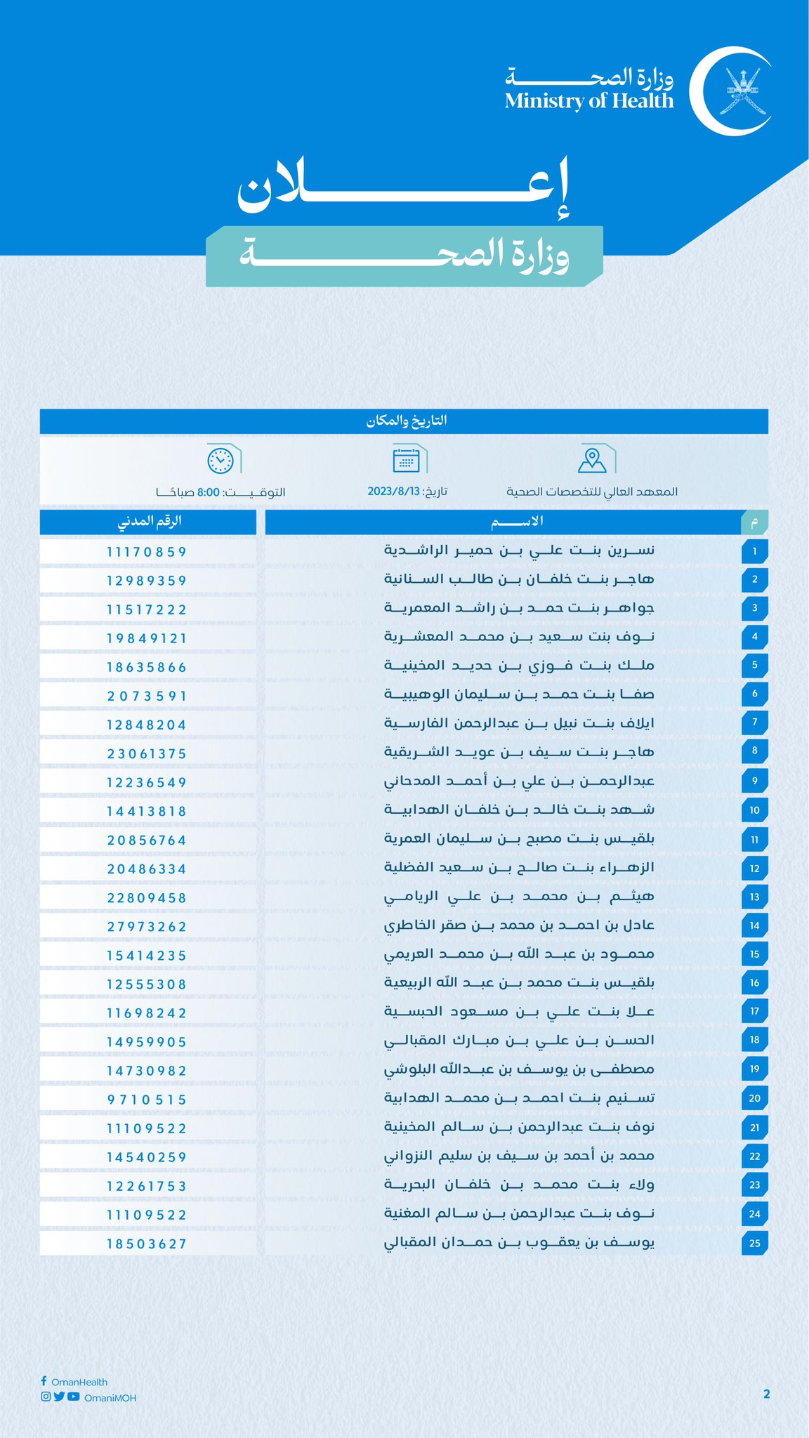The width and height of the screenshot is (809, 1438).
Task: Click the location pin map icon
Action: (593, 460)
